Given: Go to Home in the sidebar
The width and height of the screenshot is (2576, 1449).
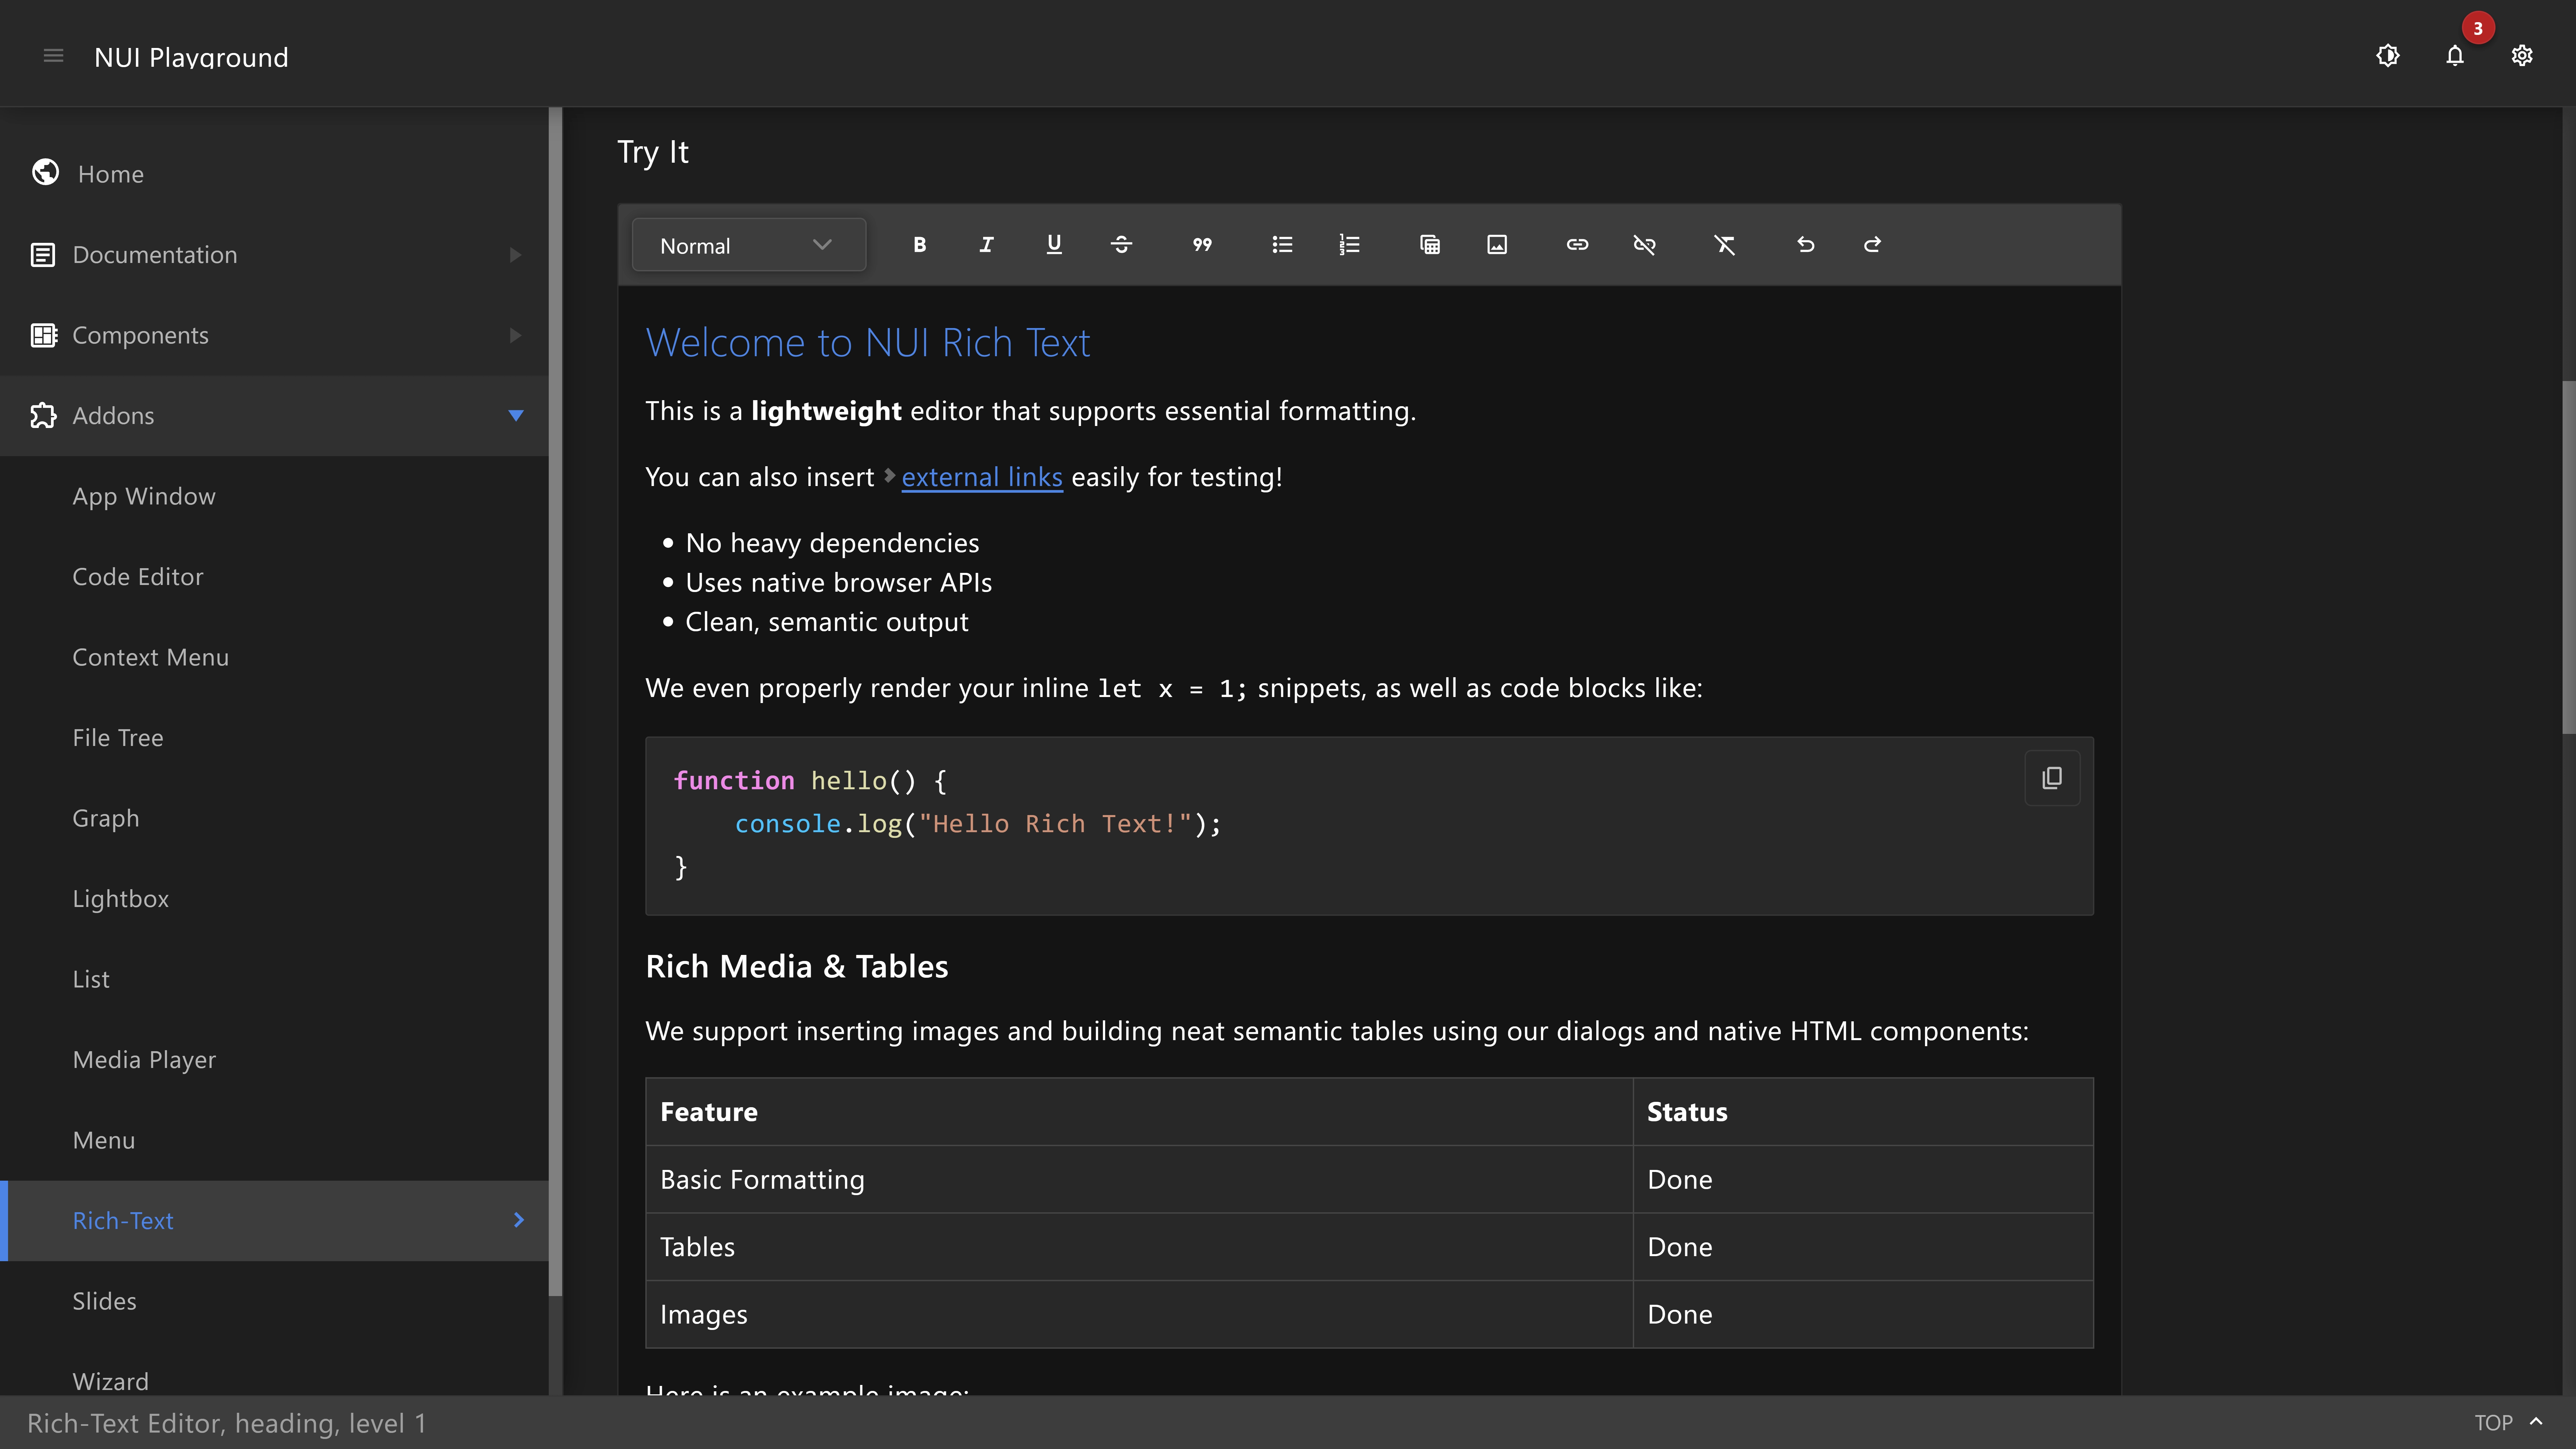Looking at the screenshot, I should [x=274, y=174].
